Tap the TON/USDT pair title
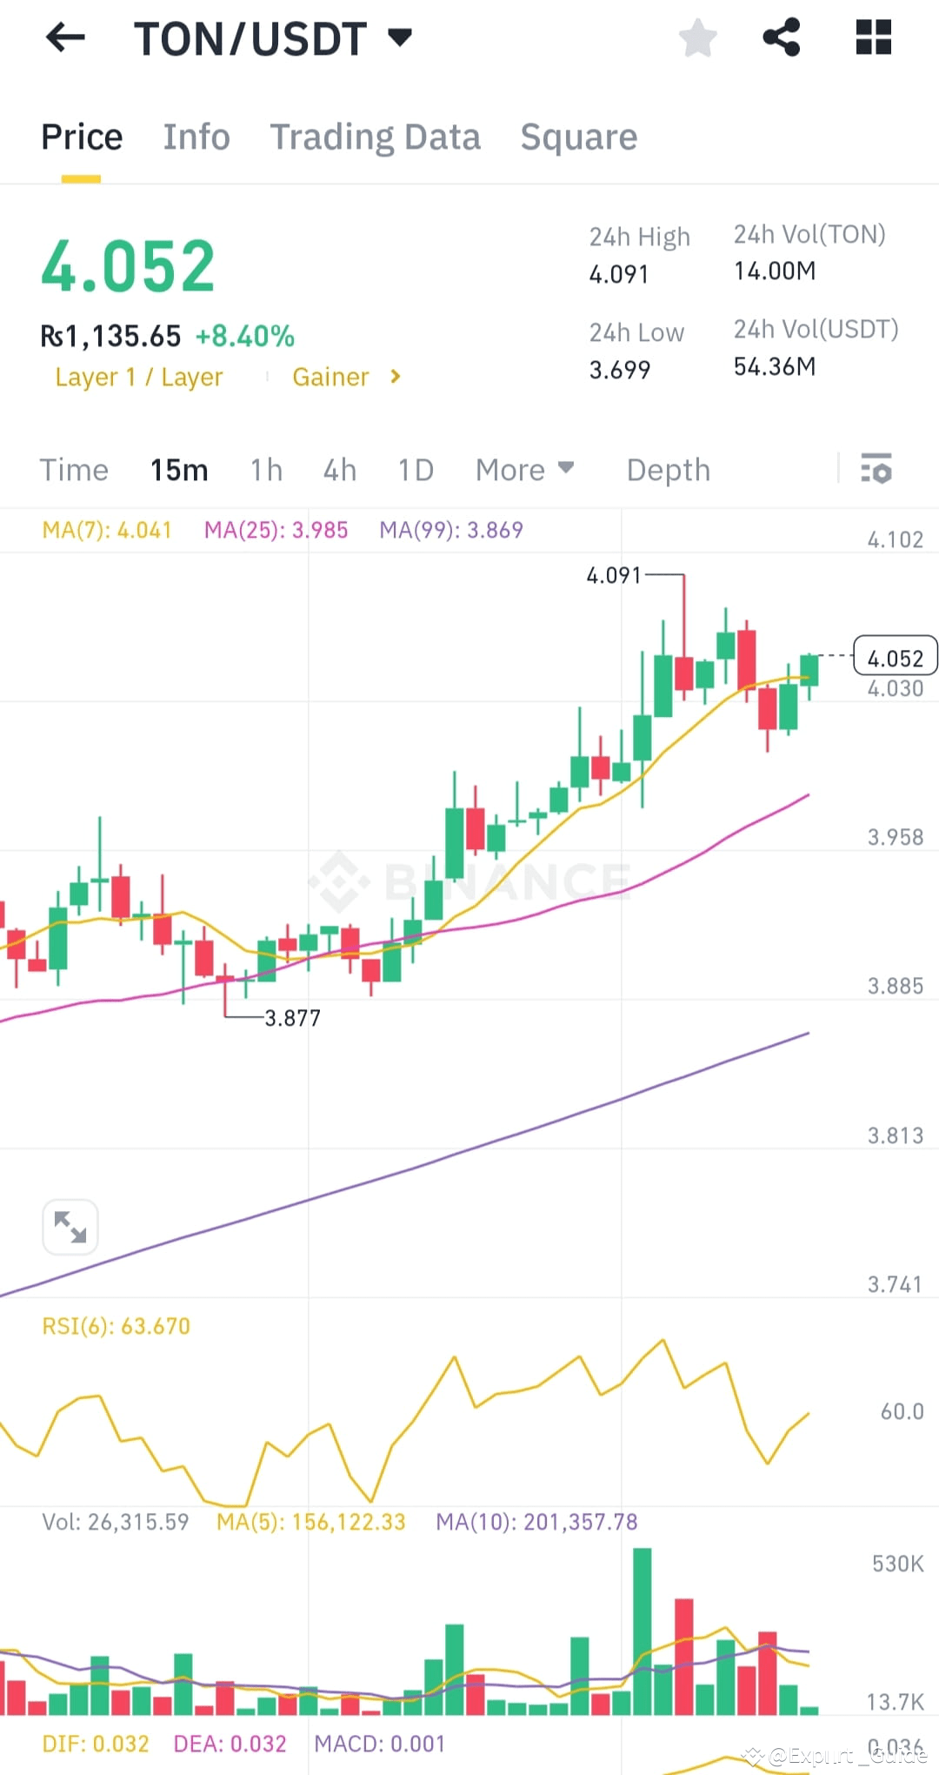This screenshot has width=939, height=1775. 250,39
